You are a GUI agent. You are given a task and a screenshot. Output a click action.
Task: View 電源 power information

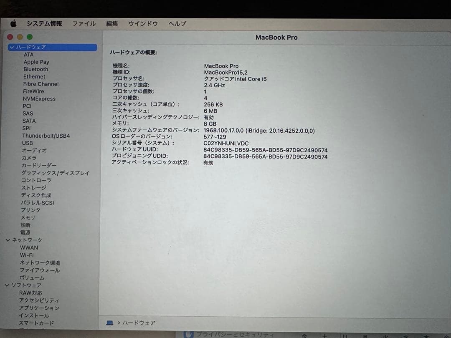[25, 232]
